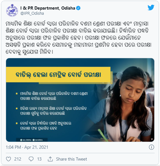Click the 212 likes count
Screen dimensions: 160x166
pos(18,159)
